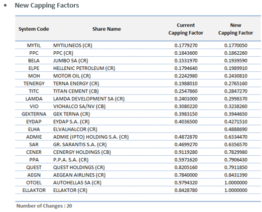Click ELVALHALCOR new capping factor 0.4888690

click(x=236, y=129)
